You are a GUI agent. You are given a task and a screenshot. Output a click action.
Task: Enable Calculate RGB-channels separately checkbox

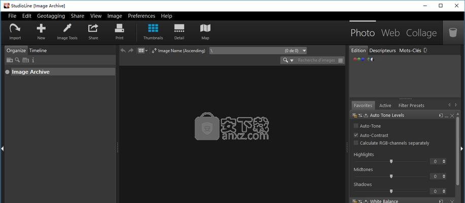(x=356, y=143)
